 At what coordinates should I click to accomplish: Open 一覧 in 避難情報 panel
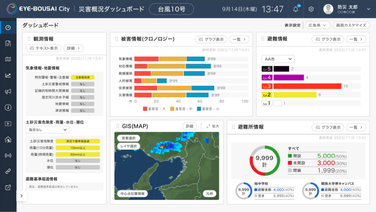[x=356, y=39]
